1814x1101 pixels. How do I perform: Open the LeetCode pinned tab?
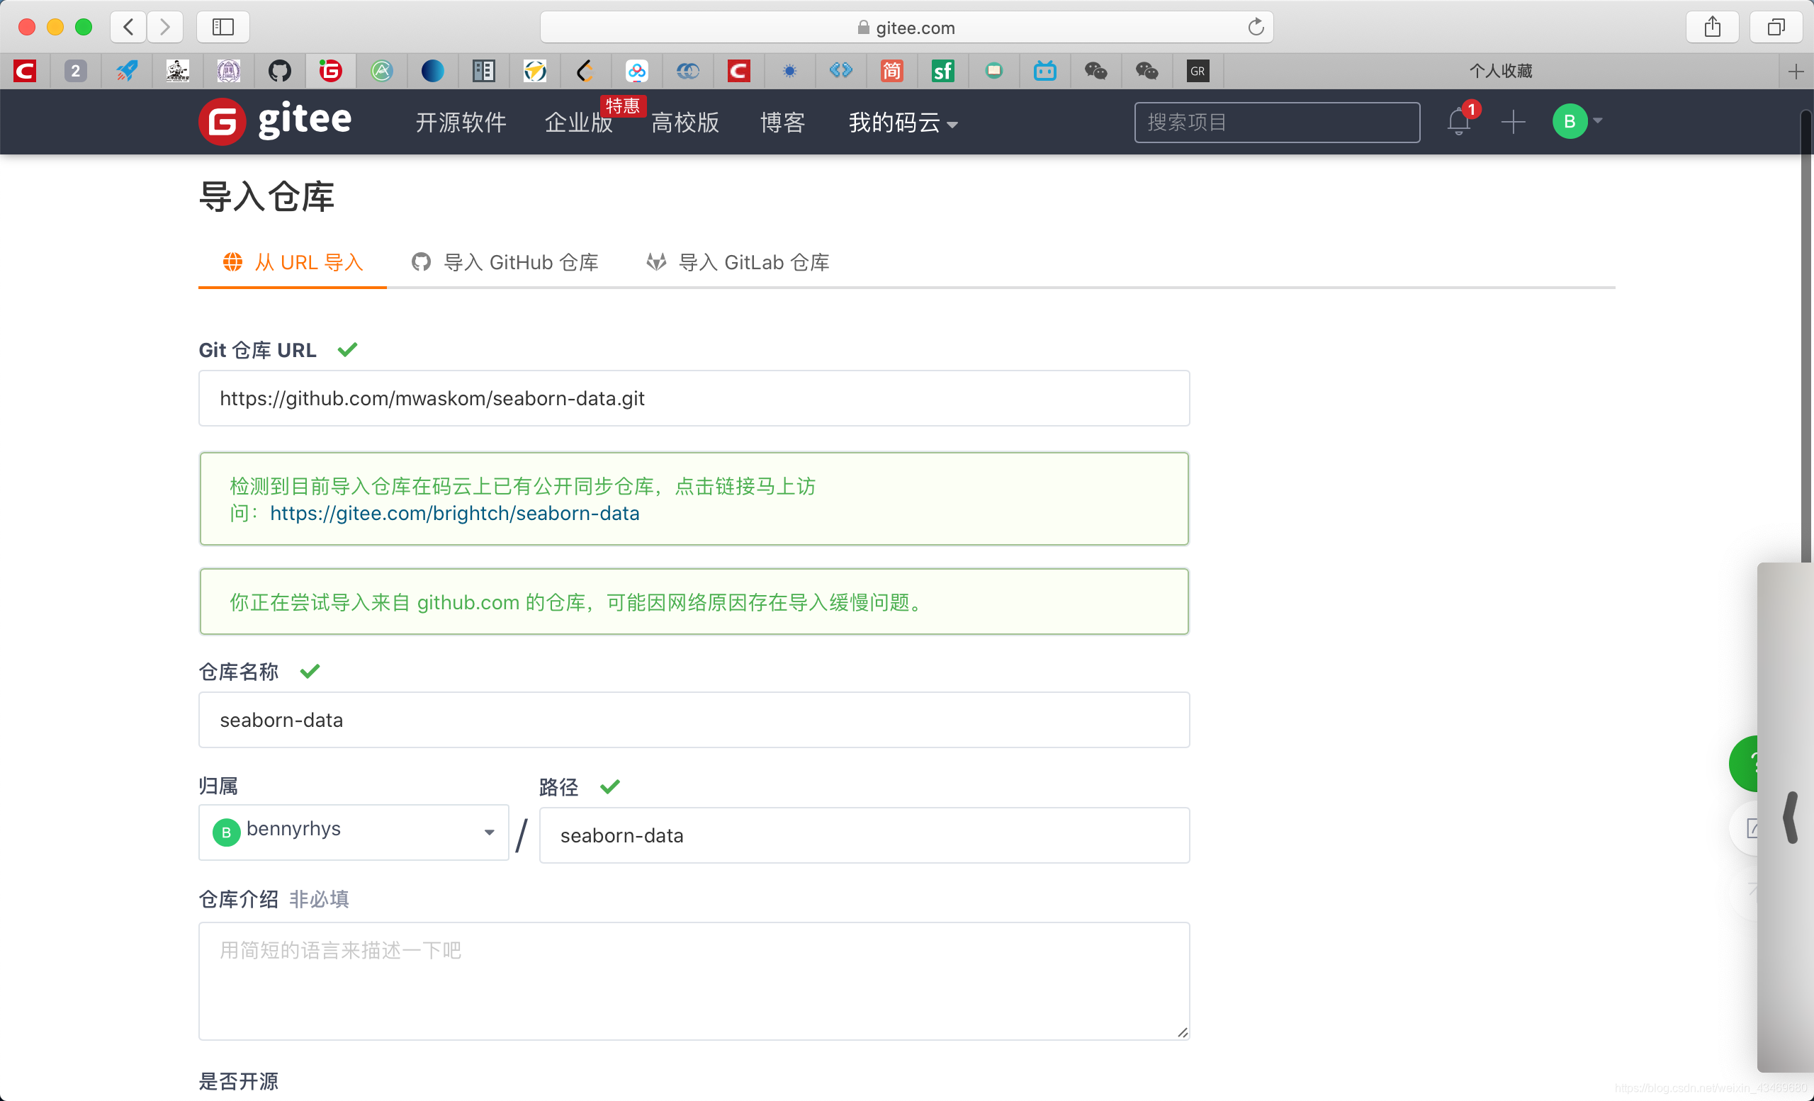585,71
